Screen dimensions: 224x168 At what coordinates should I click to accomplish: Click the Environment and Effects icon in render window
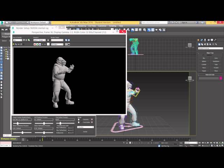point(69,40)
